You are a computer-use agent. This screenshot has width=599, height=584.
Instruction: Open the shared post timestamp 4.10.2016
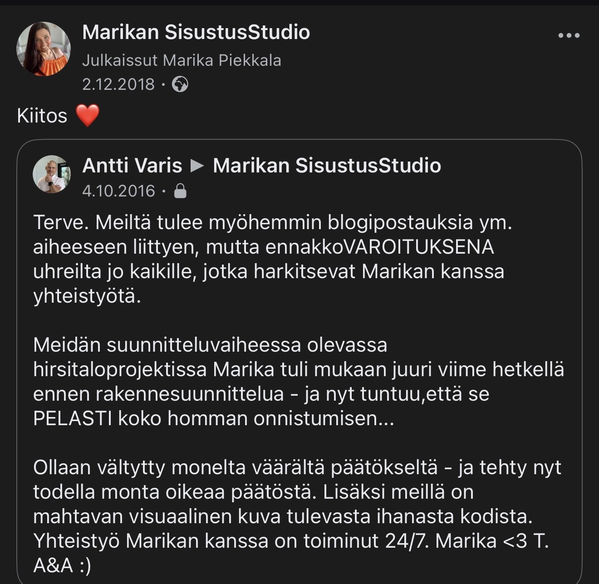pyautogui.click(x=118, y=191)
